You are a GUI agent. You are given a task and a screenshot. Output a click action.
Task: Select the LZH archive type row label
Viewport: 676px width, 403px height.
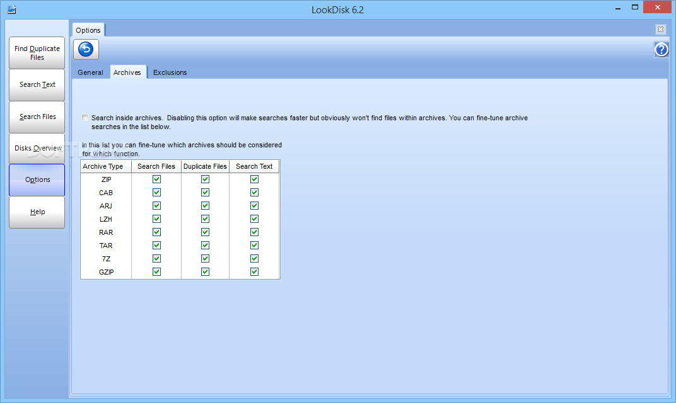click(x=106, y=219)
